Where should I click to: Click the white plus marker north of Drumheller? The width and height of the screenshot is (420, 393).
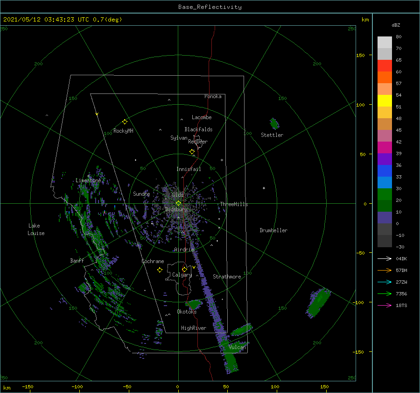[x=264, y=188]
